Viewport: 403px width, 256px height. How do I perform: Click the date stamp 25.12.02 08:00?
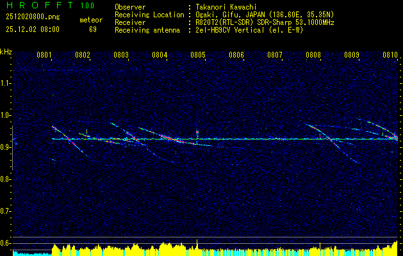point(33,29)
